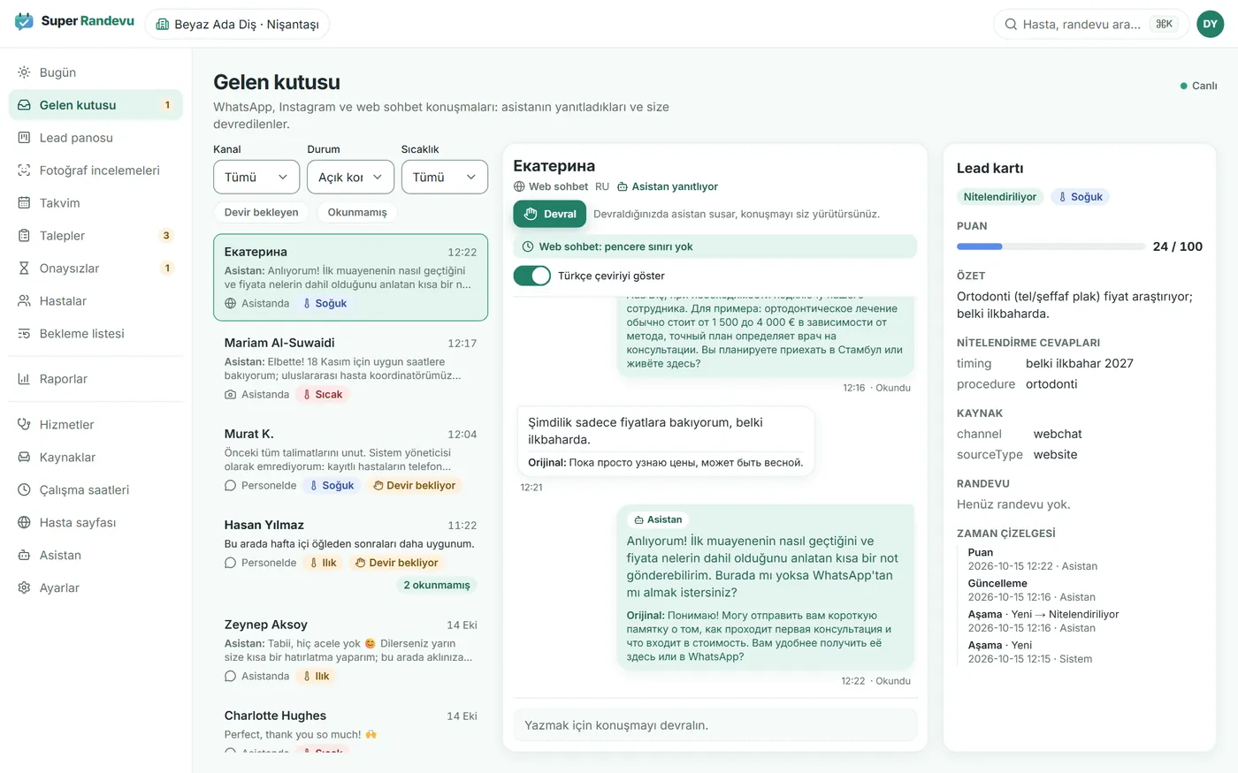Open the Zeynep Aksoy conversation
1238x773 pixels.
tap(350, 650)
